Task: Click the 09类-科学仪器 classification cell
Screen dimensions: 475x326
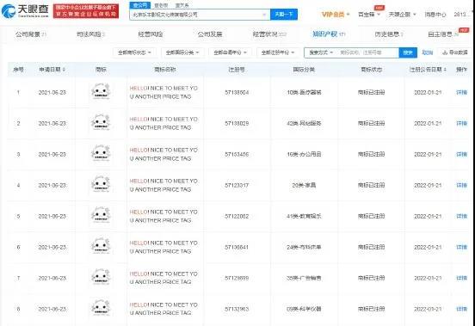Action: 304,309
